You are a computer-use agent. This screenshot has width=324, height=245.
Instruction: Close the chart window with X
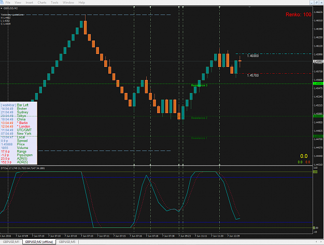[x=321, y=3]
